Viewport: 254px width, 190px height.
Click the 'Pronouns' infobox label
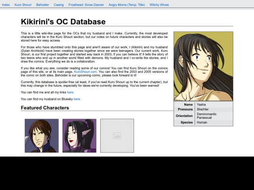[185, 109]
